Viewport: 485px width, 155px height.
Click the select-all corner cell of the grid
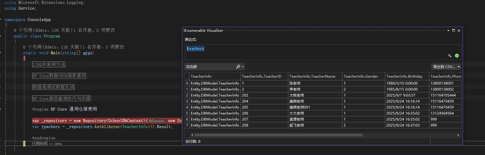(x=187, y=76)
